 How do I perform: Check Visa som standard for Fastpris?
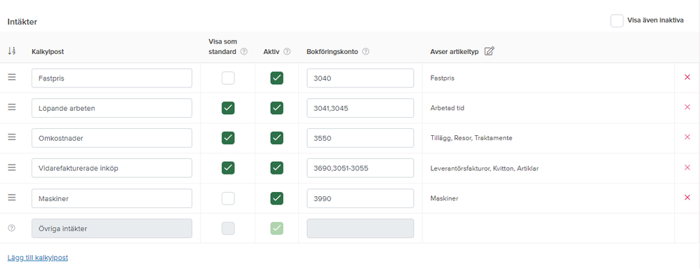click(x=228, y=78)
